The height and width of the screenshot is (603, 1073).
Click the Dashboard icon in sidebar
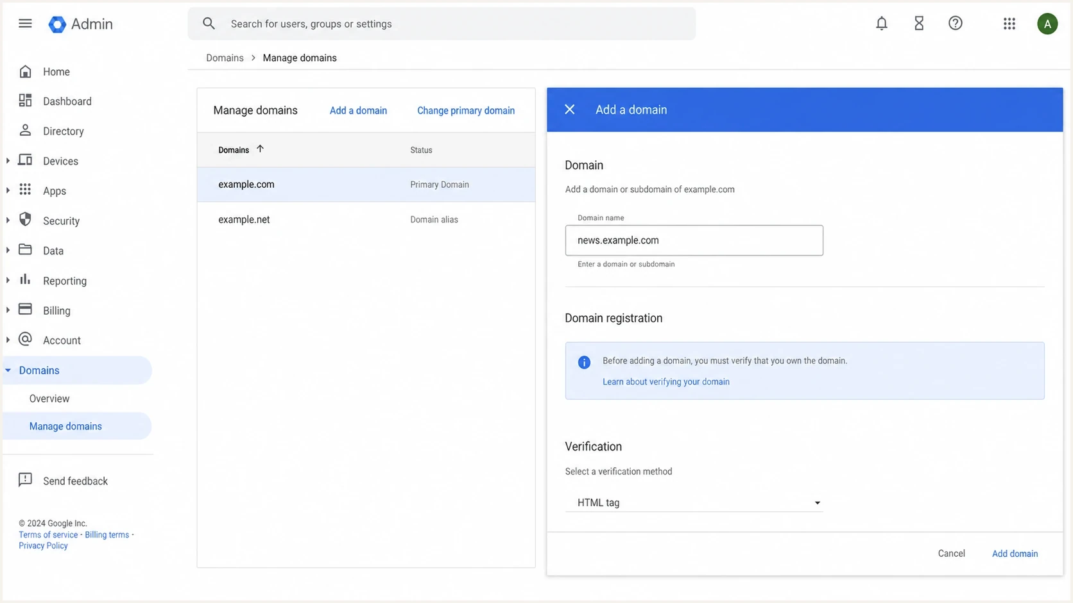pos(25,101)
